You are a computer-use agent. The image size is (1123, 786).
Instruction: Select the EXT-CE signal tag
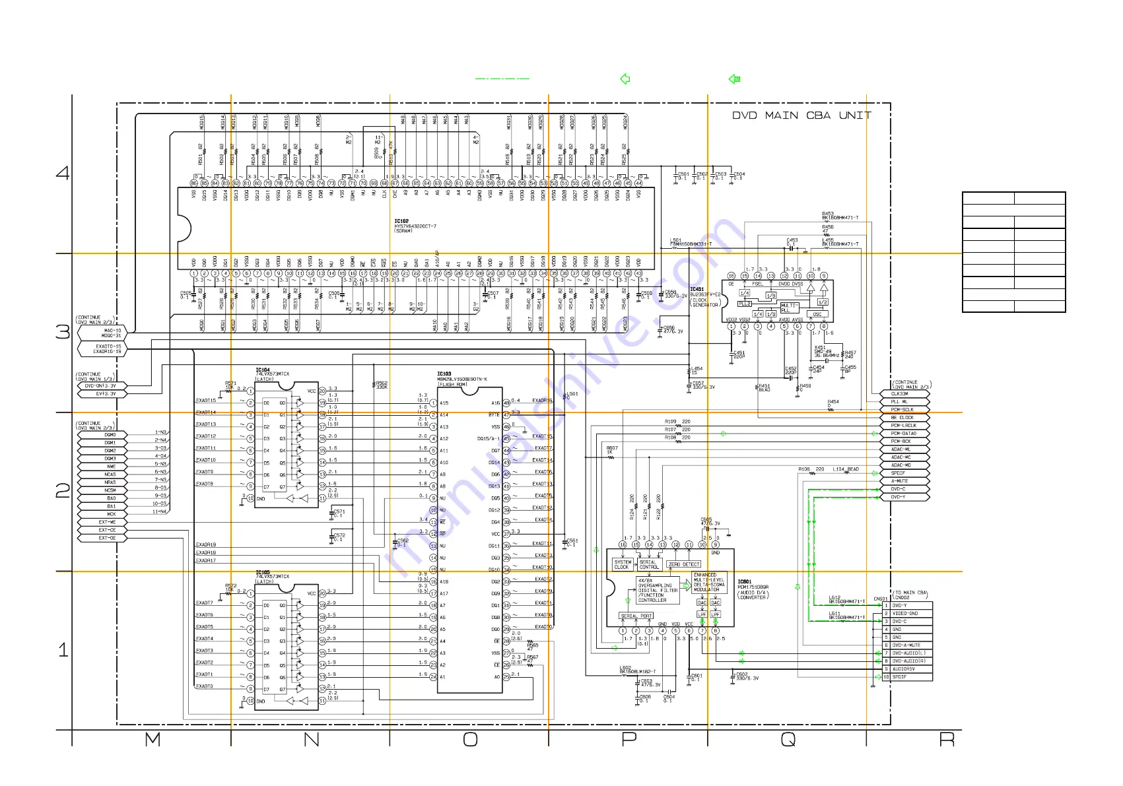101,530
